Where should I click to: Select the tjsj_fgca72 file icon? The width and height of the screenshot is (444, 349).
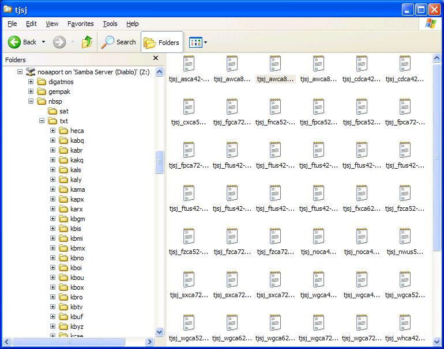[232, 107]
